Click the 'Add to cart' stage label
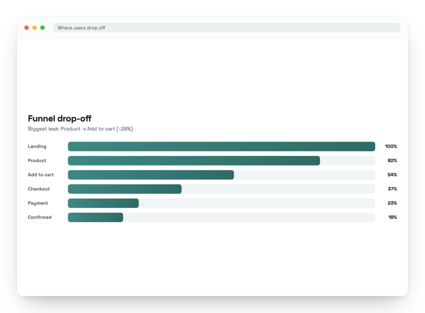 (x=41, y=175)
